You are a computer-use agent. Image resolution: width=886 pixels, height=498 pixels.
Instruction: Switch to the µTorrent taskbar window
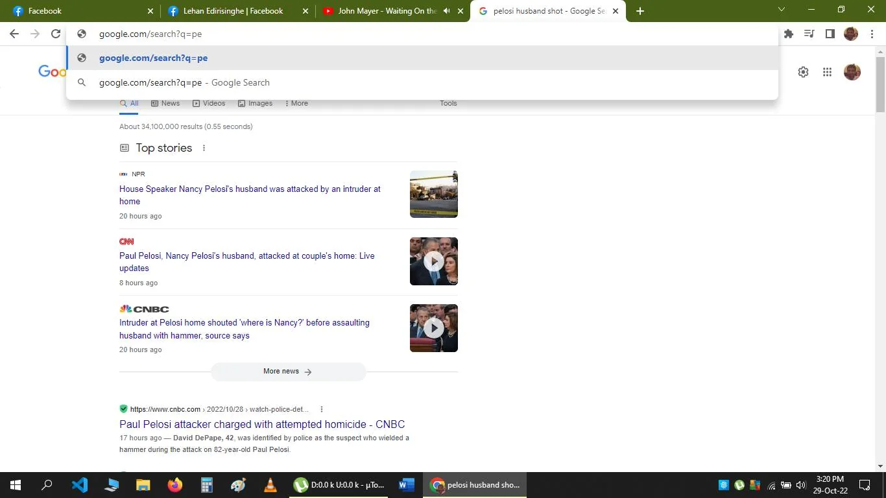pos(339,485)
